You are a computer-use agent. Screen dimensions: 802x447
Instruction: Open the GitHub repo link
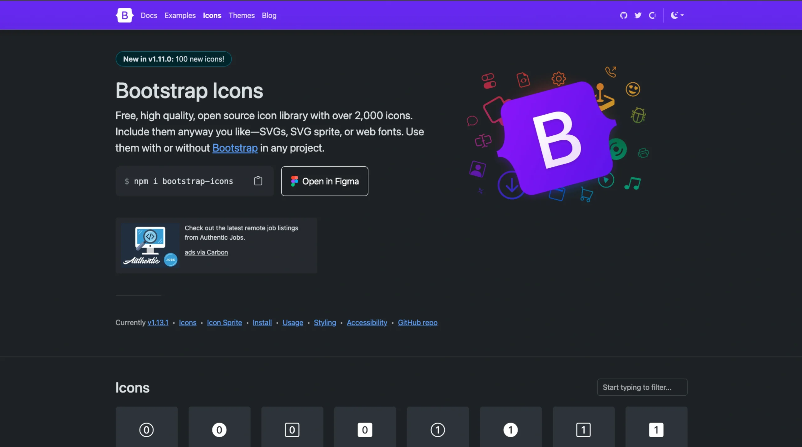pos(418,323)
